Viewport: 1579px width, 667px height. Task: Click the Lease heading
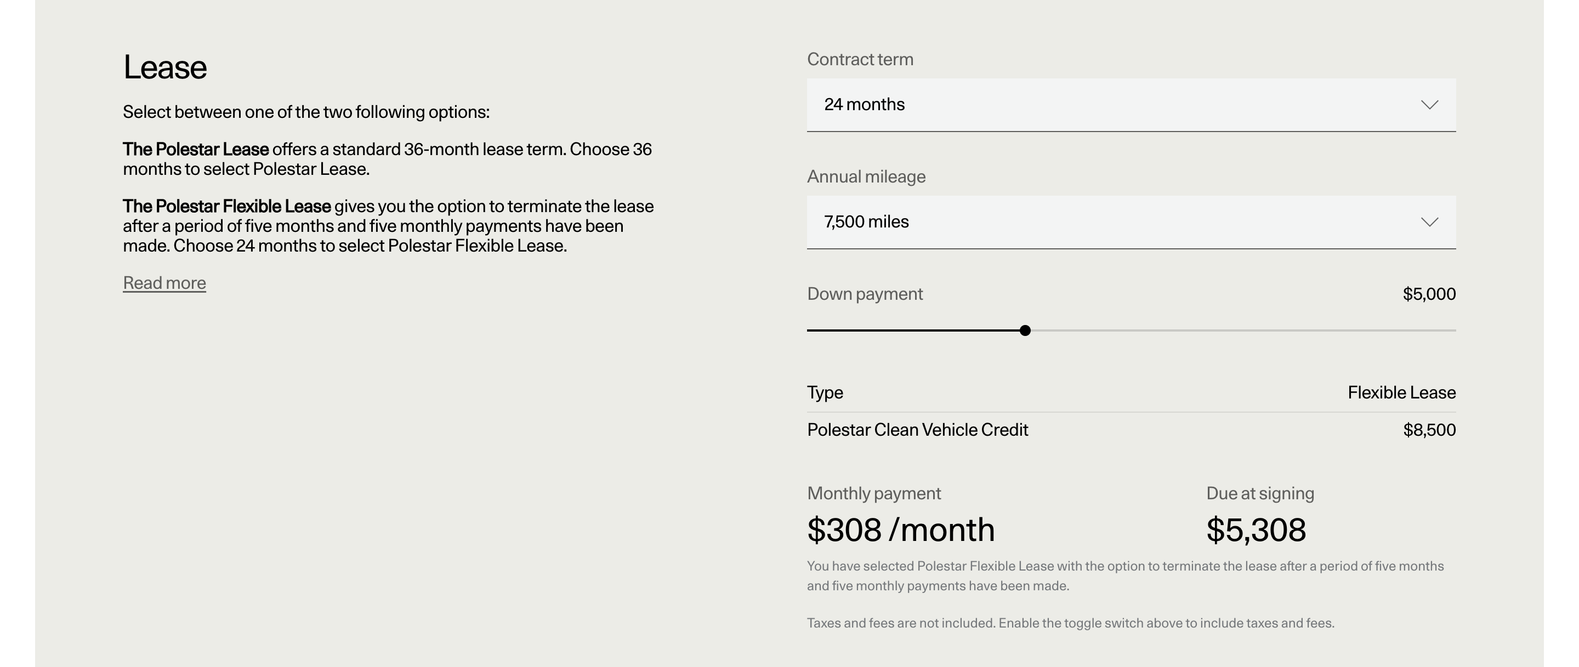(165, 67)
